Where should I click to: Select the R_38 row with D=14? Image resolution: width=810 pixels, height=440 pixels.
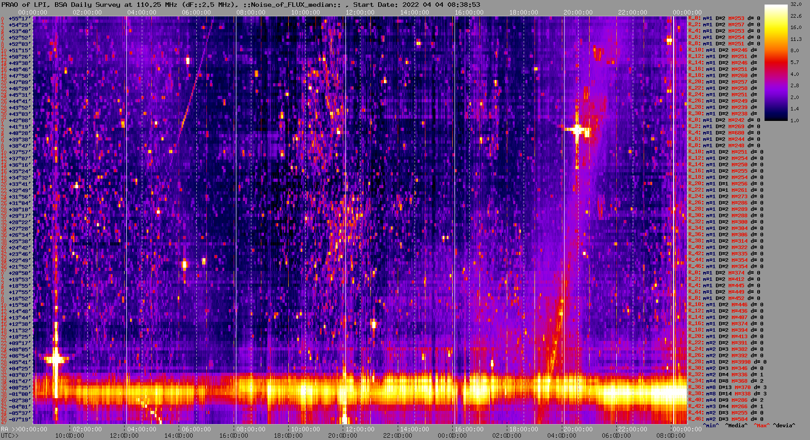point(727,394)
